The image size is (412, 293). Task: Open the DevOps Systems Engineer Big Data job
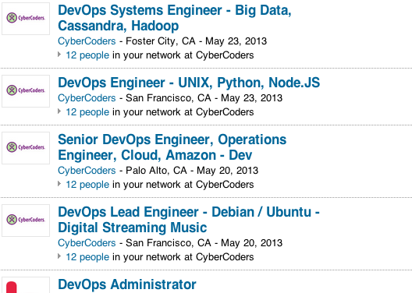pos(175,18)
